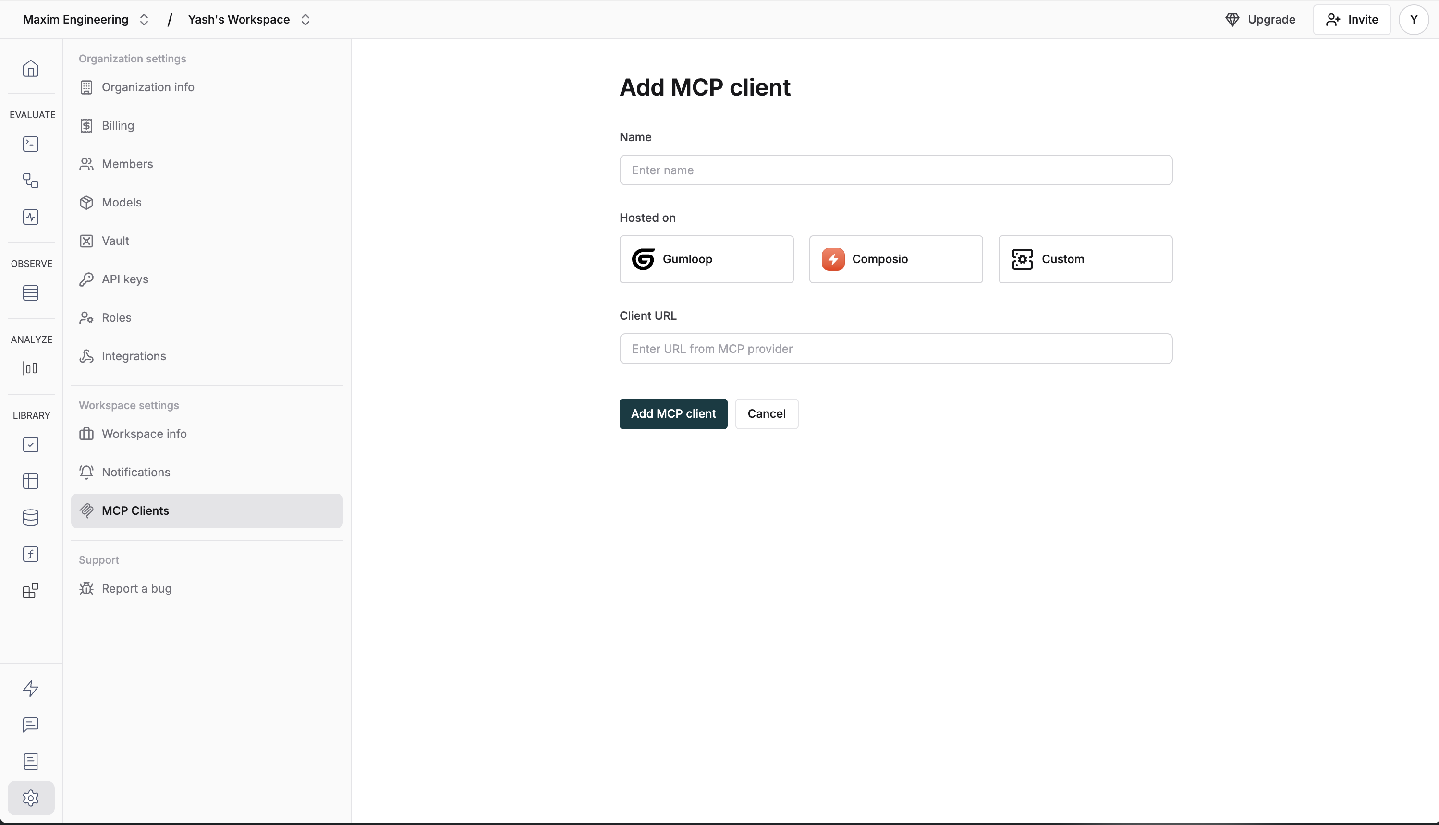
Task: Select Composio as the hosting provider
Action: click(x=895, y=259)
